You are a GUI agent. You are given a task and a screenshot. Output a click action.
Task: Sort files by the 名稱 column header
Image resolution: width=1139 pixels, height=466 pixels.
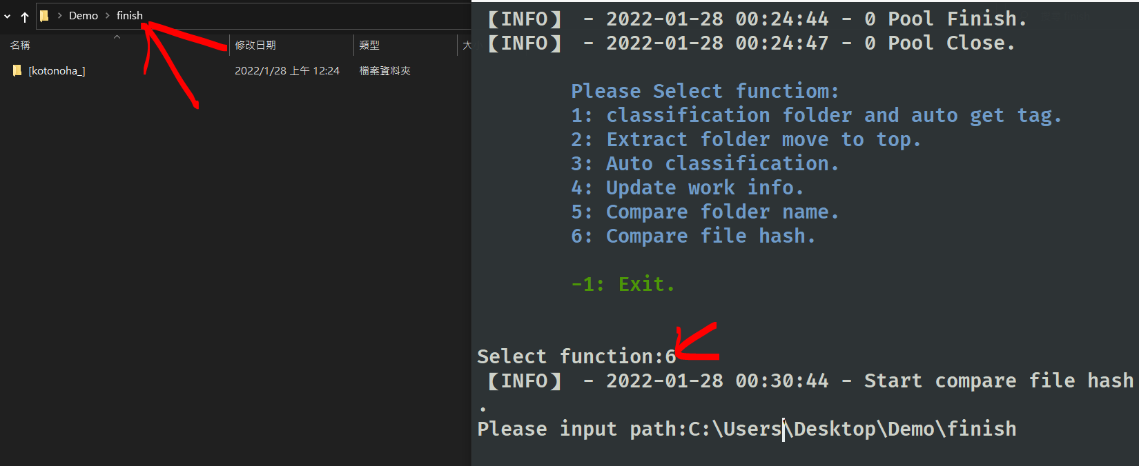tap(20, 45)
